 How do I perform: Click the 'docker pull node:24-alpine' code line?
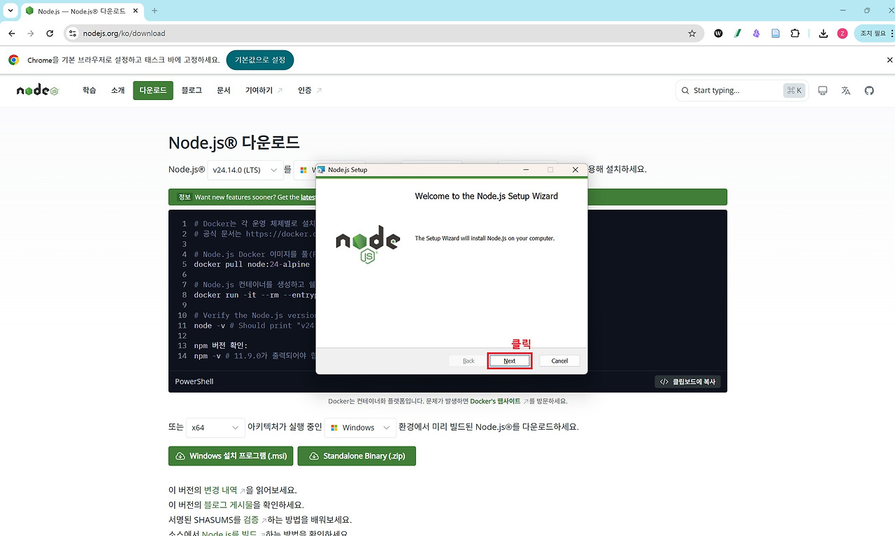click(x=252, y=264)
